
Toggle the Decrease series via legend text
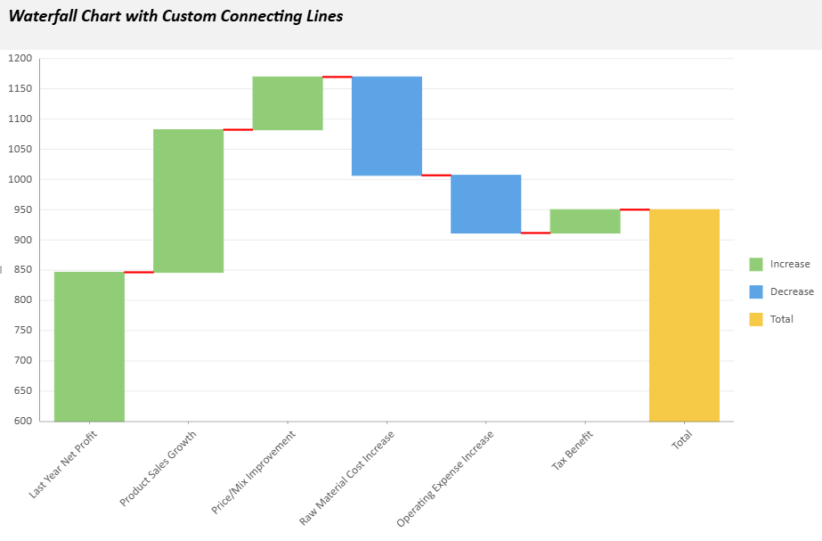[x=792, y=291]
